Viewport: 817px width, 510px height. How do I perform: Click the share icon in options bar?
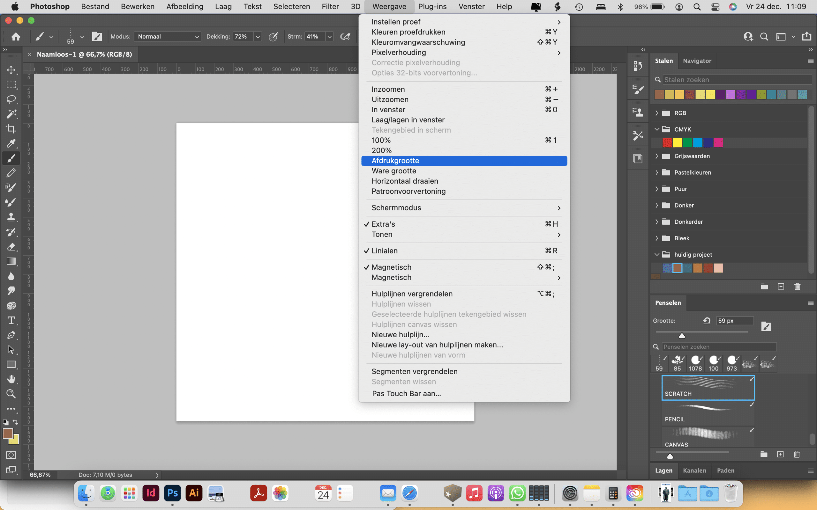[806, 36]
